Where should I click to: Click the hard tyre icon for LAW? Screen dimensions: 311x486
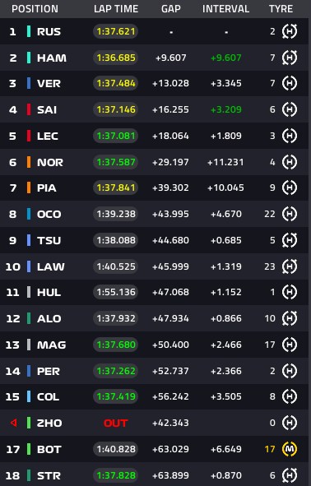290,266
